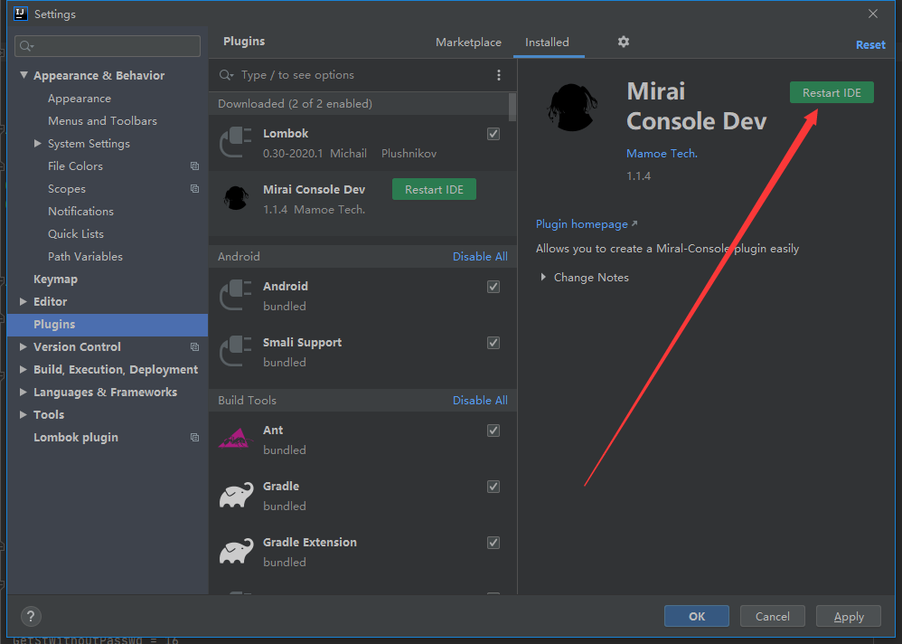Focus the settings search field

108,46
